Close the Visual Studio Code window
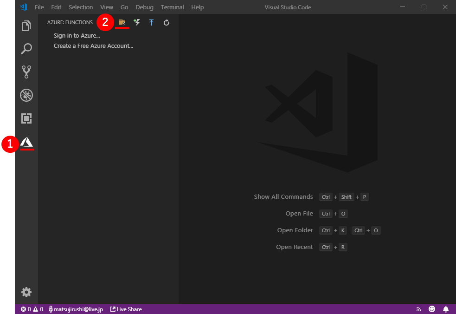456x314 pixels. coord(445,7)
